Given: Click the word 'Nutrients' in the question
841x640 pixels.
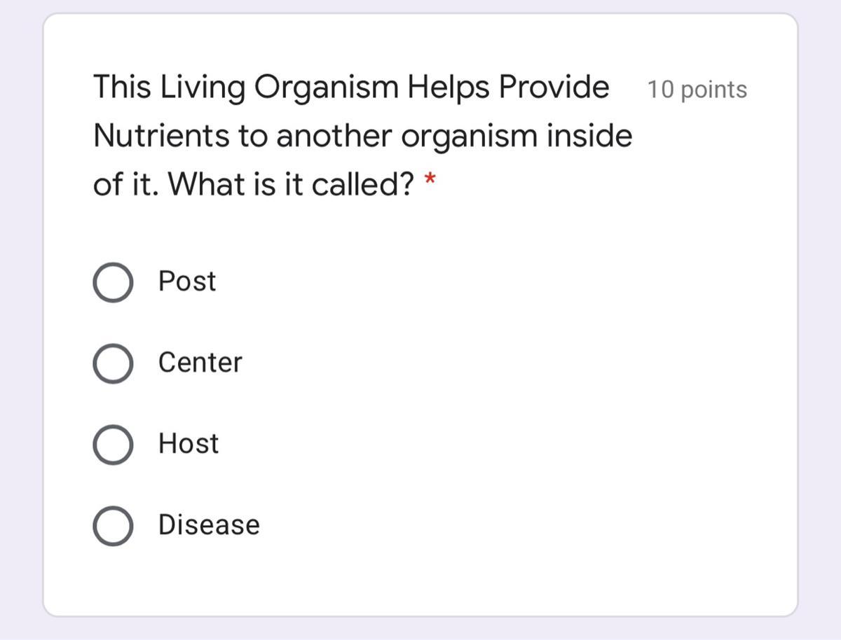Looking at the screenshot, I should pyautogui.click(x=161, y=136).
